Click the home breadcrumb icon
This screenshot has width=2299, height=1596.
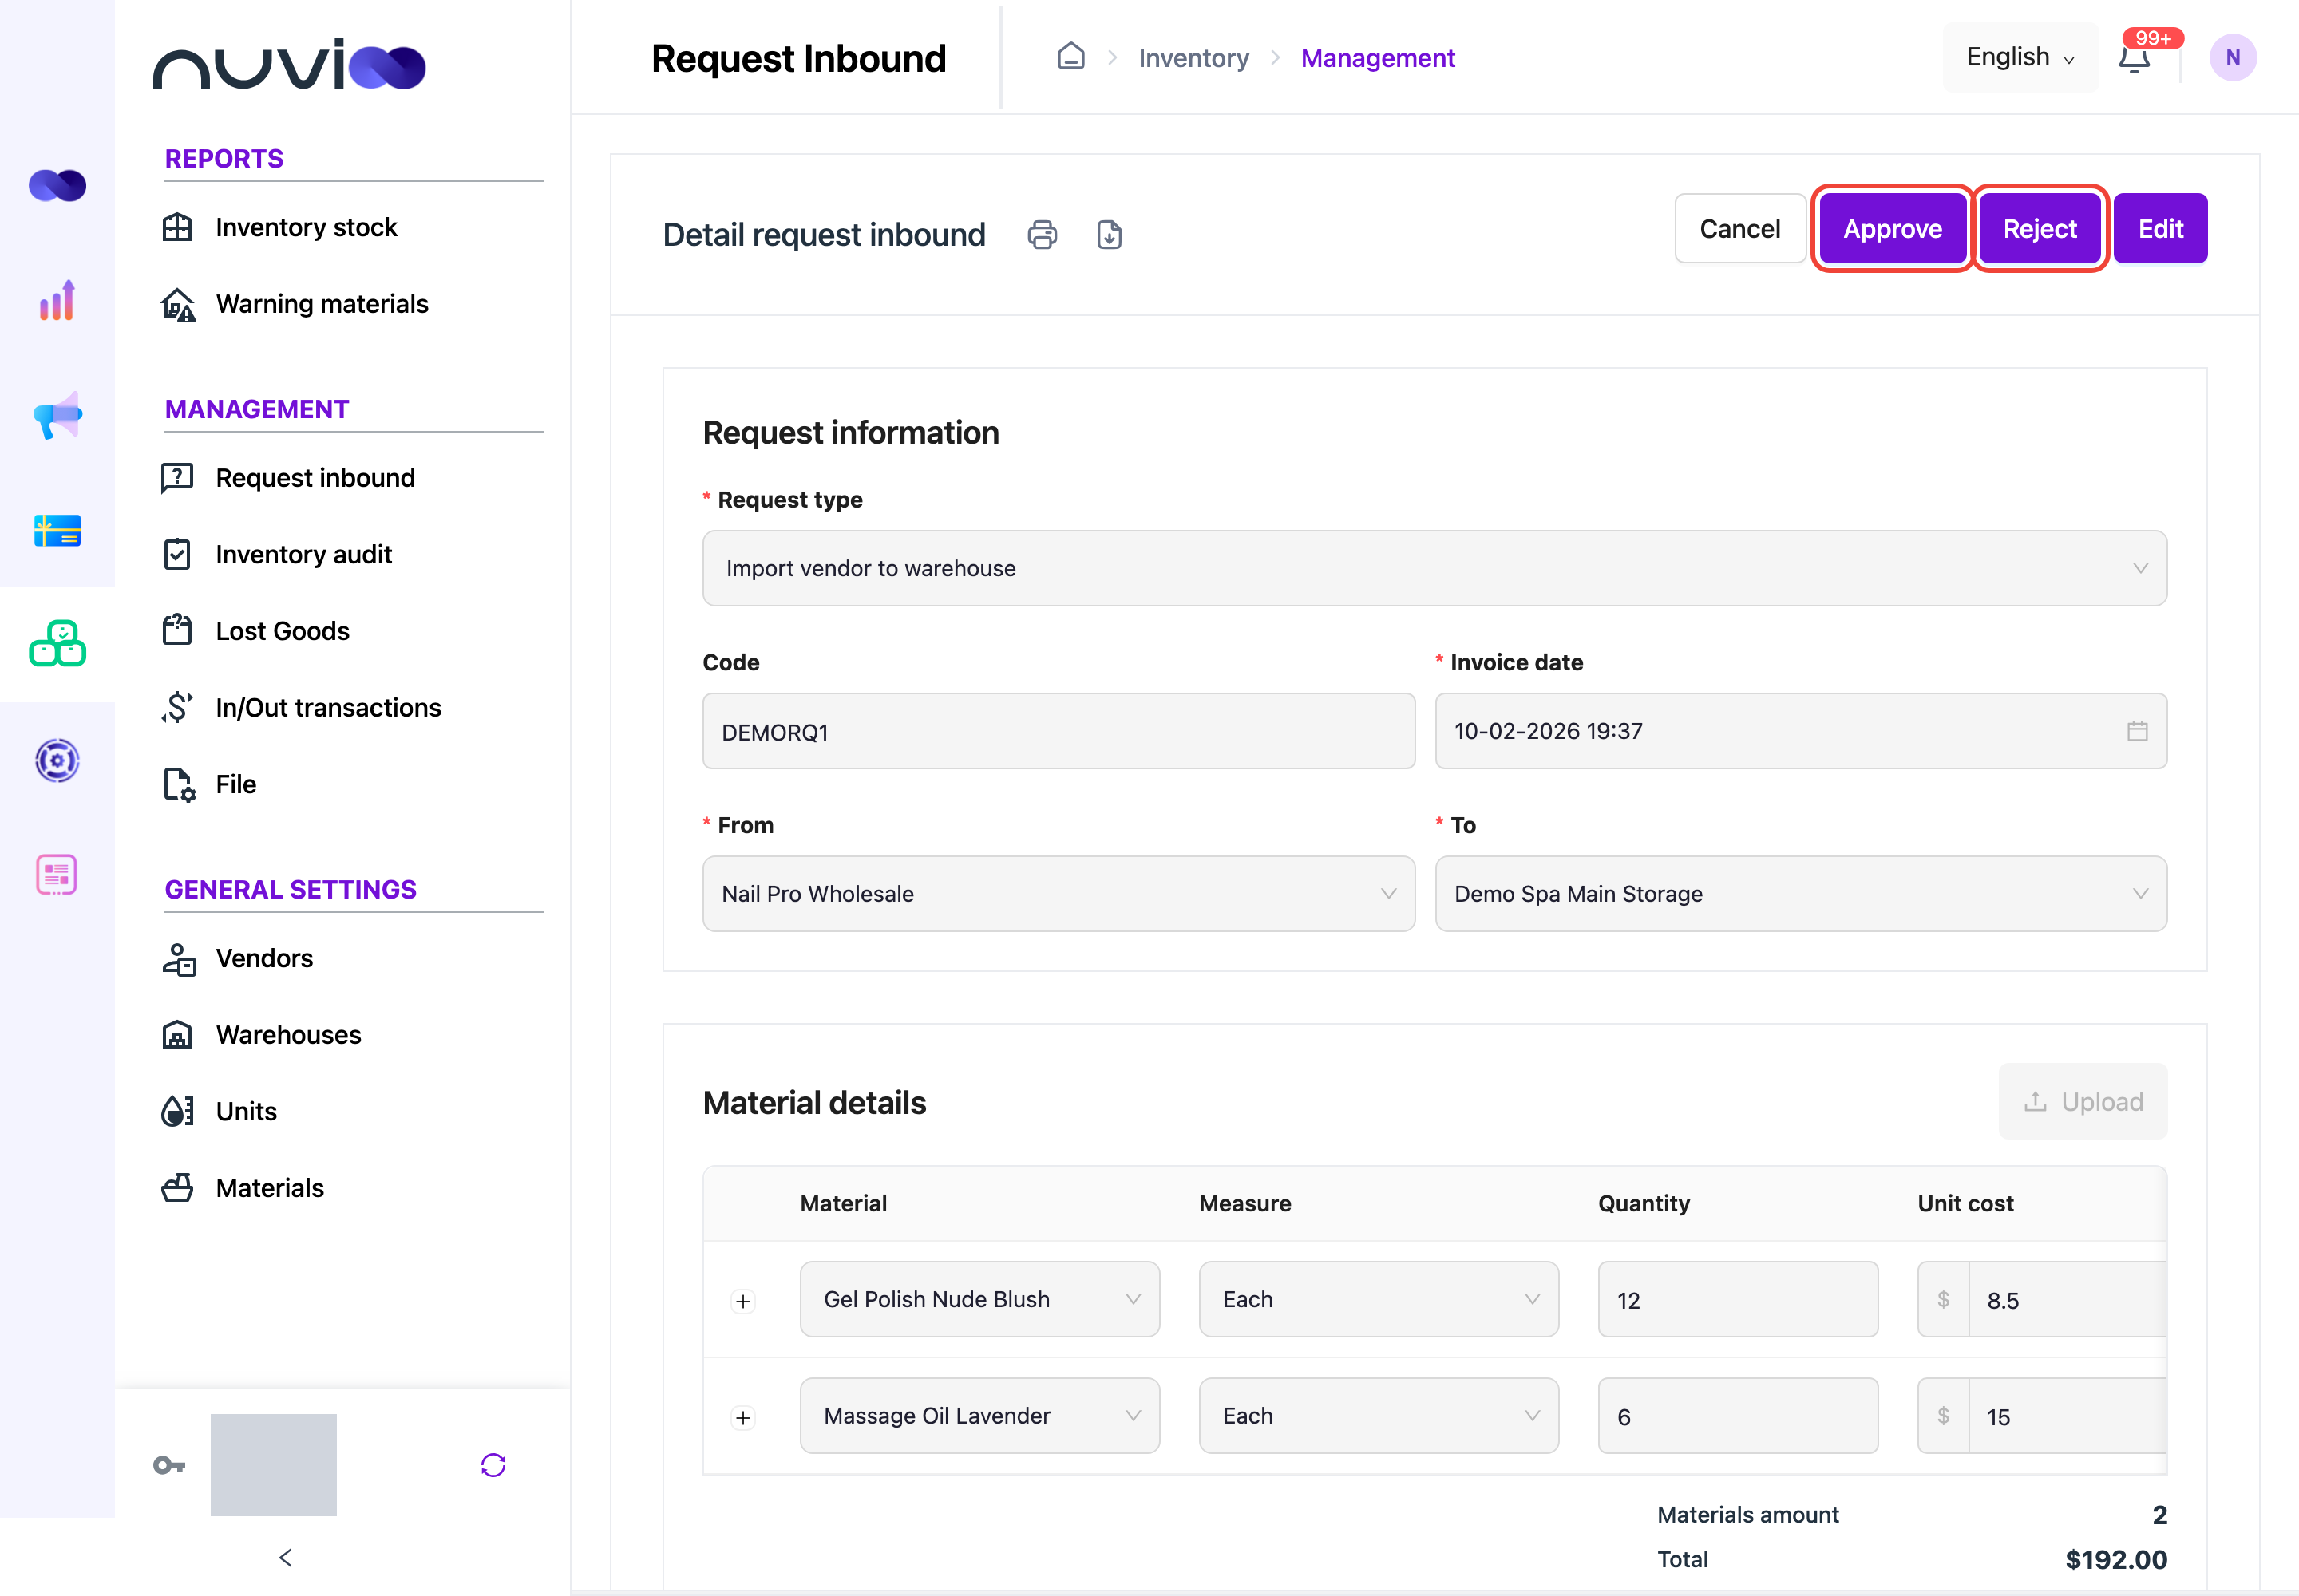click(x=1070, y=57)
